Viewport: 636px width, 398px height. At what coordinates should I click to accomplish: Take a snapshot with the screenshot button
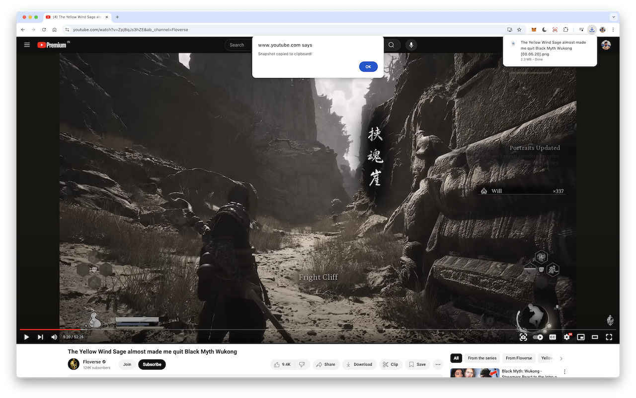tap(523, 337)
